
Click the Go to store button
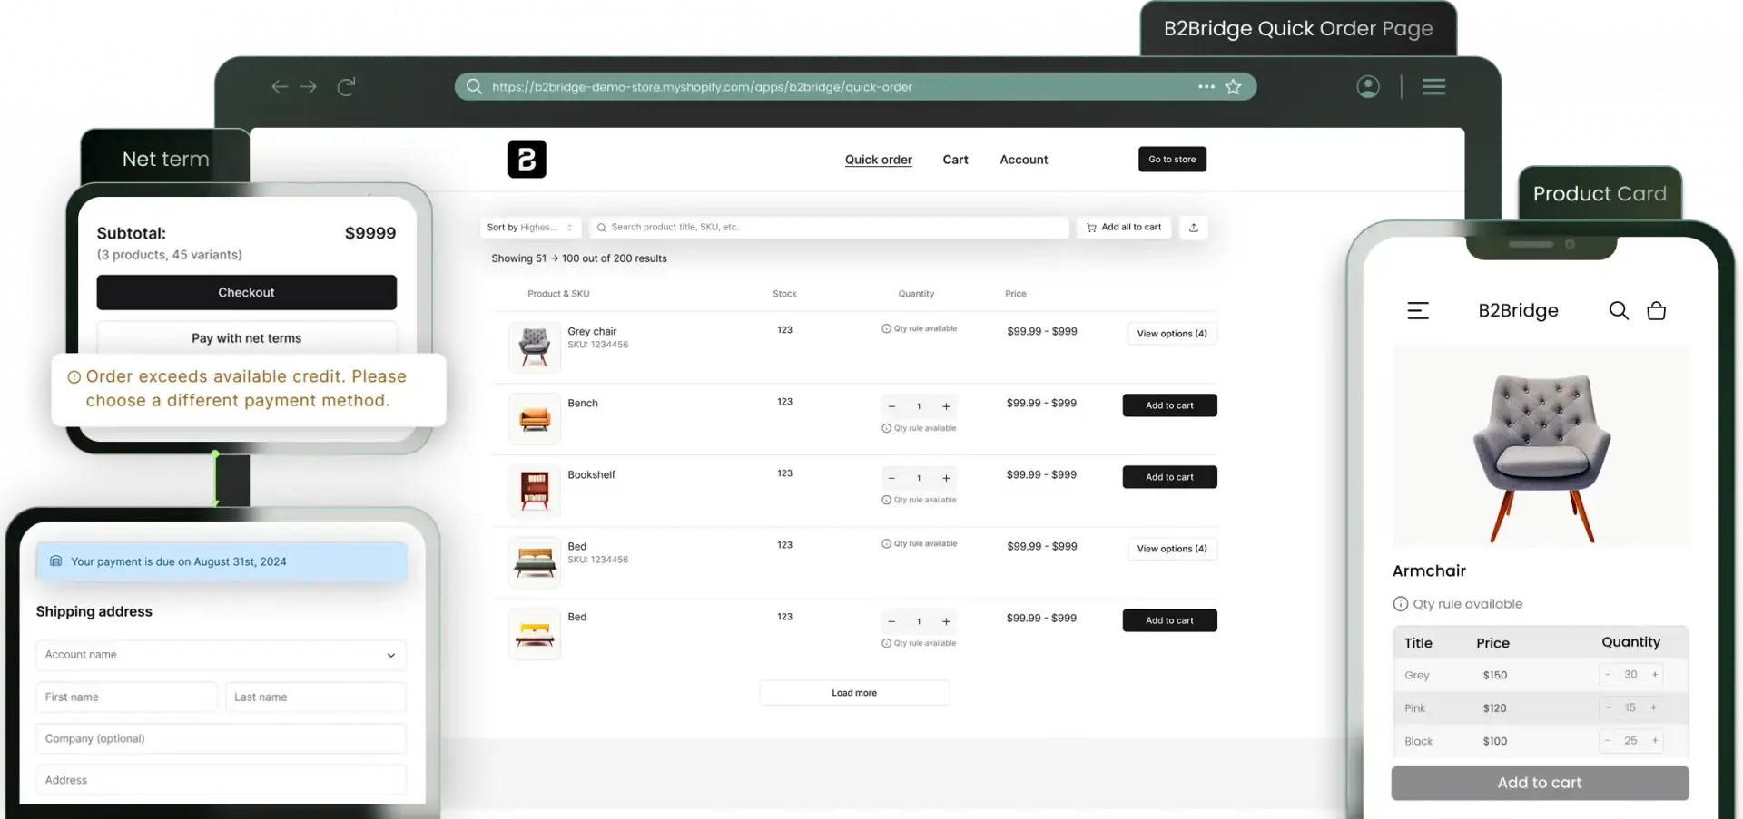(1172, 159)
